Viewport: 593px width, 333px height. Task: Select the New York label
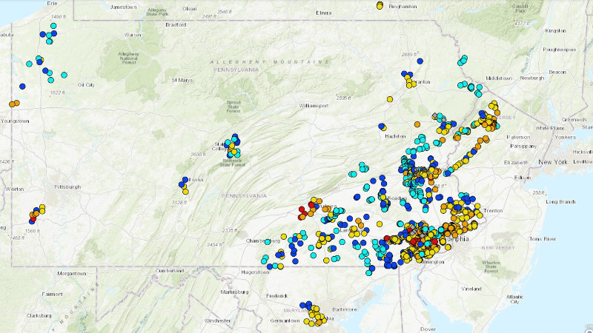[553, 162]
